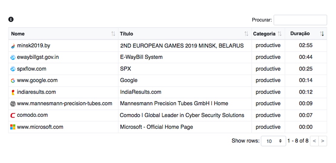
Task: Click the red Comodo favicon
Action: (13, 115)
